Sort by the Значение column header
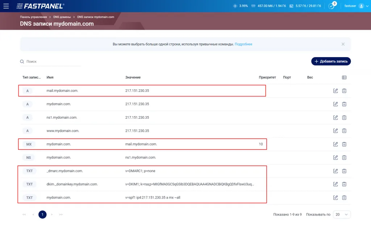This screenshot has height=225, width=371. [133, 77]
